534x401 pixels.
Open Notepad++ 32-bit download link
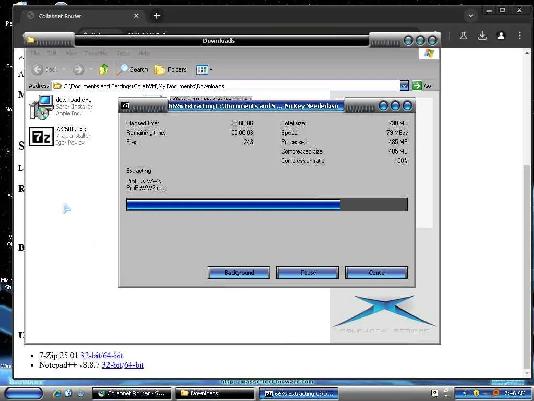click(x=112, y=365)
